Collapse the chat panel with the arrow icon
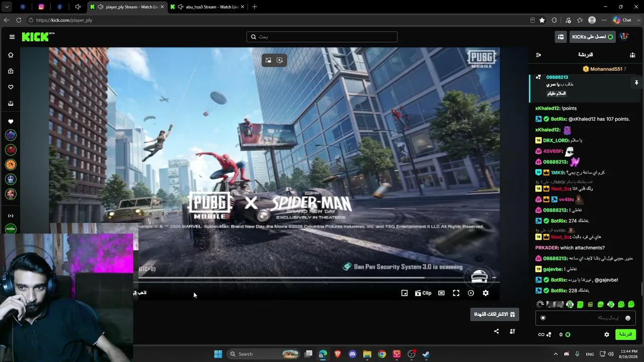This screenshot has width=644, height=362. [538, 55]
